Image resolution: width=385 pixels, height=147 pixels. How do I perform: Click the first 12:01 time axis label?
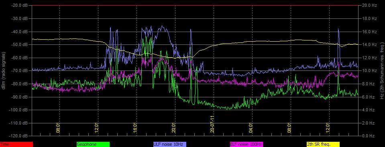coord(97,128)
